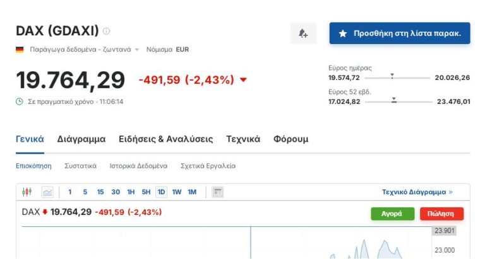Select the area chart type icon

(47, 192)
